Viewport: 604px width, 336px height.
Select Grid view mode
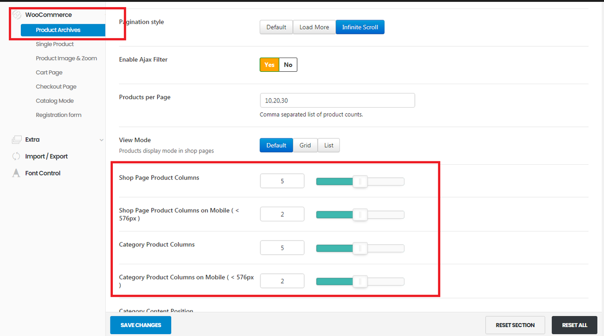pyautogui.click(x=305, y=145)
